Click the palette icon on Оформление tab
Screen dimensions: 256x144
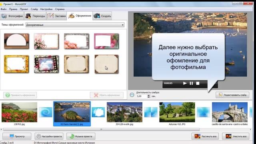(71, 16)
